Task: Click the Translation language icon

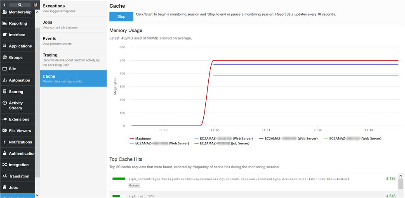Action: (x=5, y=176)
